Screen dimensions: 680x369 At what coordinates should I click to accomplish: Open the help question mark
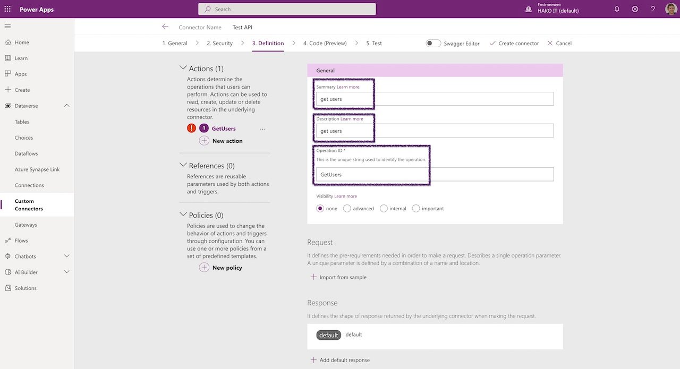[653, 9]
